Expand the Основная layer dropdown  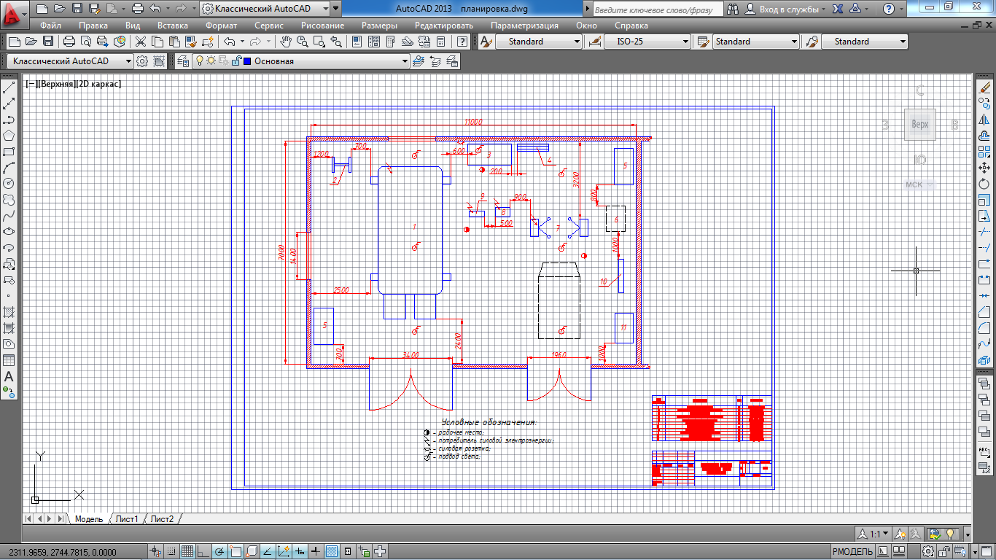405,61
